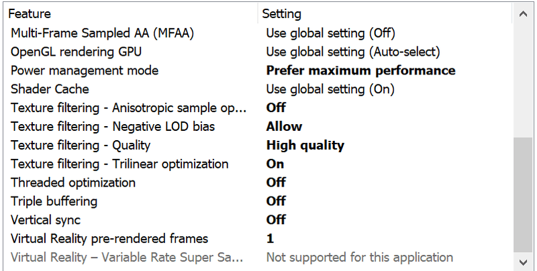Image resolution: width=537 pixels, height=271 pixels.
Task: Change Virtual Reality pre-rendered frames value
Action: pos(270,238)
